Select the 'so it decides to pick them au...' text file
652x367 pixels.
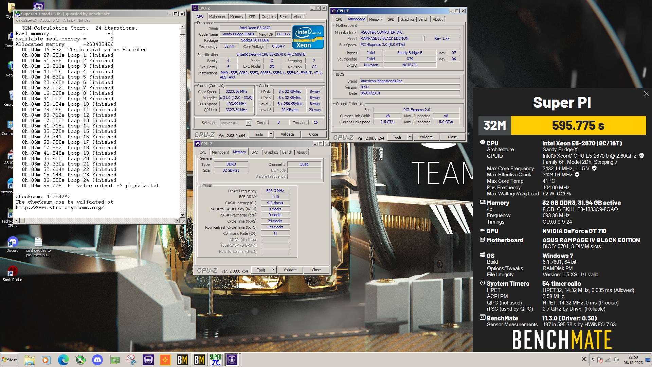pyautogui.click(x=38, y=247)
